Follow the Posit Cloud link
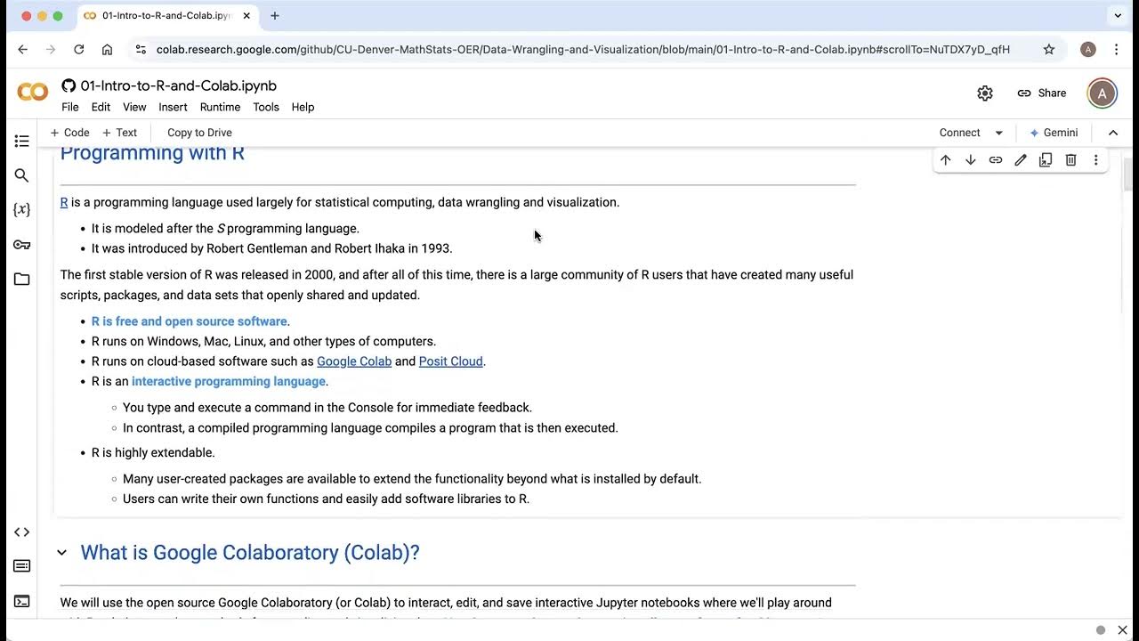This screenshot has width=1139, height=641. [x=450, y=361]
